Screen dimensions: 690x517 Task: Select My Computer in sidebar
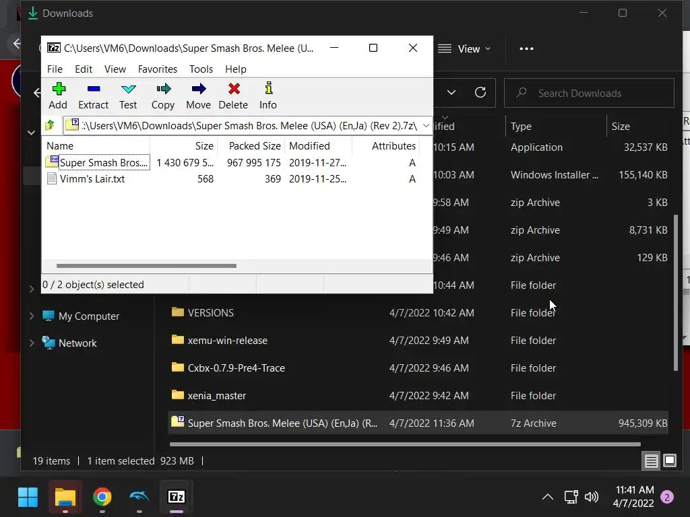pyautogui.click(x=81, y=316)
